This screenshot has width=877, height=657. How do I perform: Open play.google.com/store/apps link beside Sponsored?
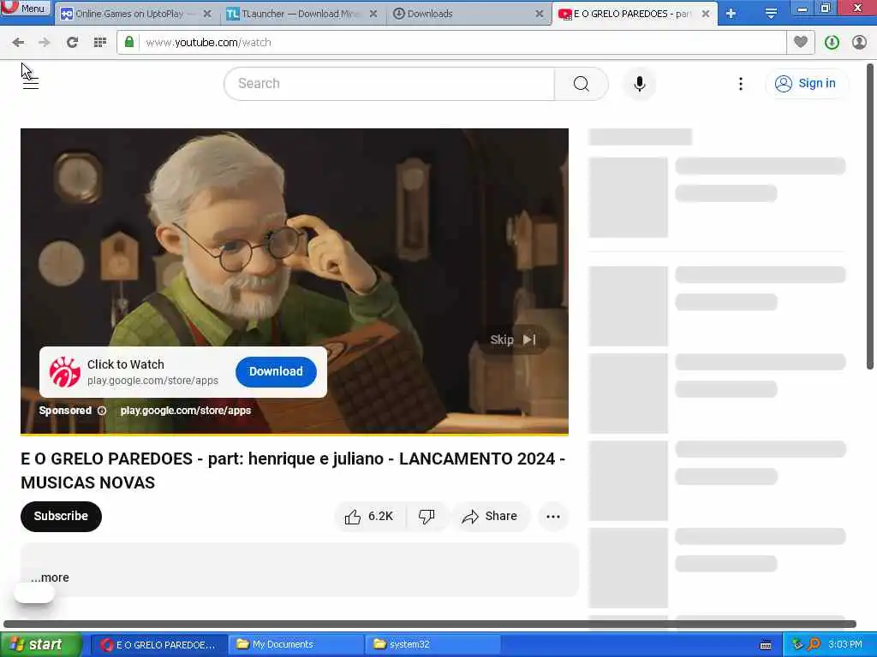(x=186, y=411)
